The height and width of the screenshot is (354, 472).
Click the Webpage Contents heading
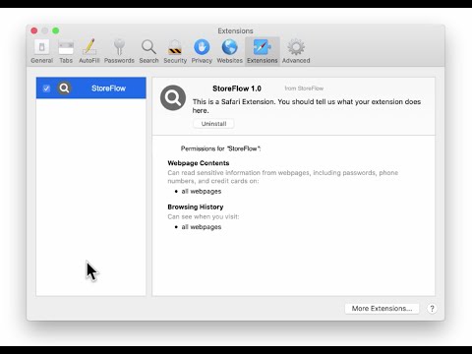tap(199, 163)
